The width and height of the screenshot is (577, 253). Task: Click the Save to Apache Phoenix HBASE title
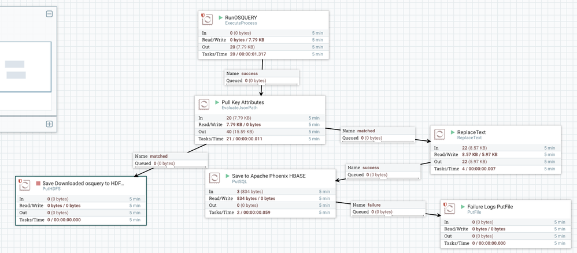click(268, 176)
